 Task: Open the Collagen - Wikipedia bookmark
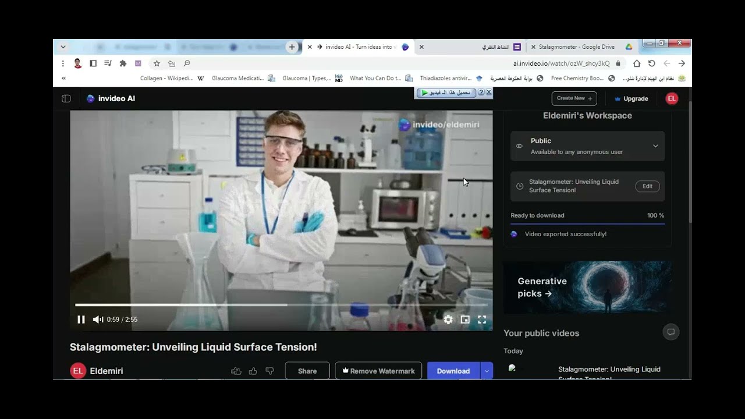point(172,78)
